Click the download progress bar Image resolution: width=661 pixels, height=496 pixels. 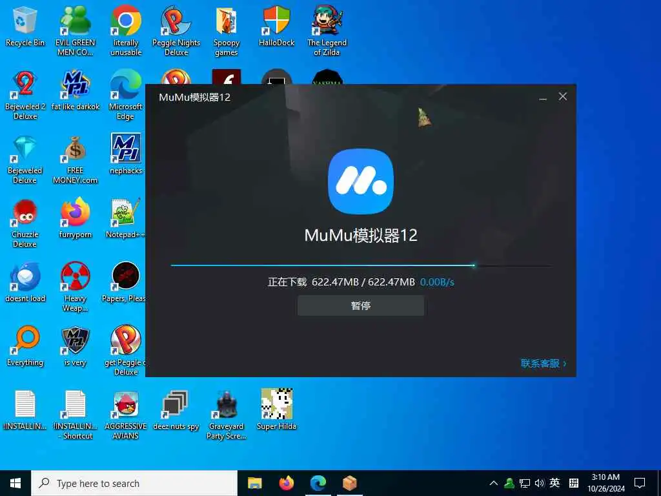tap(361, 265)
